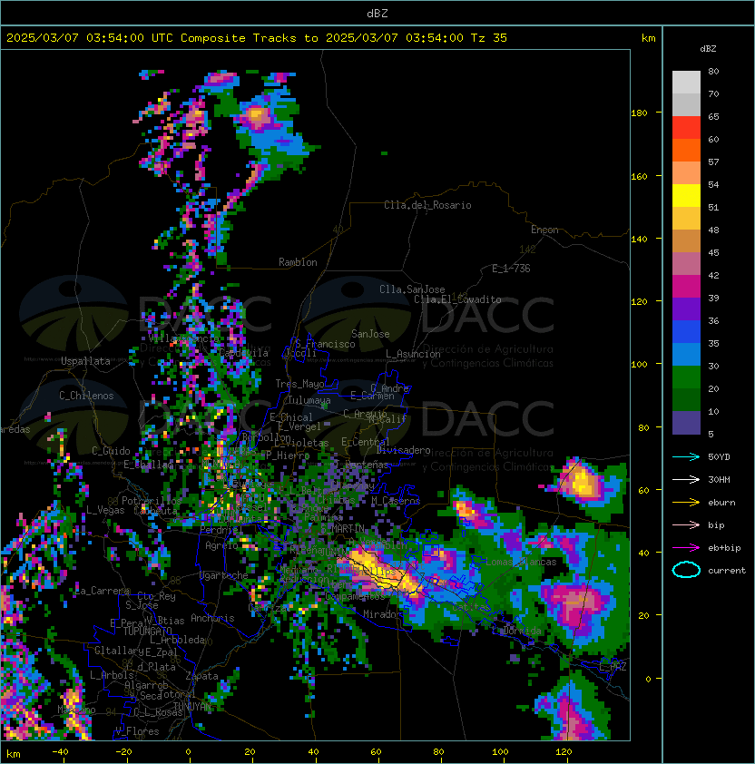Click the C_Chilenos place label
Viewport: 755px width, 764px height.
click(x=86, y=396)
